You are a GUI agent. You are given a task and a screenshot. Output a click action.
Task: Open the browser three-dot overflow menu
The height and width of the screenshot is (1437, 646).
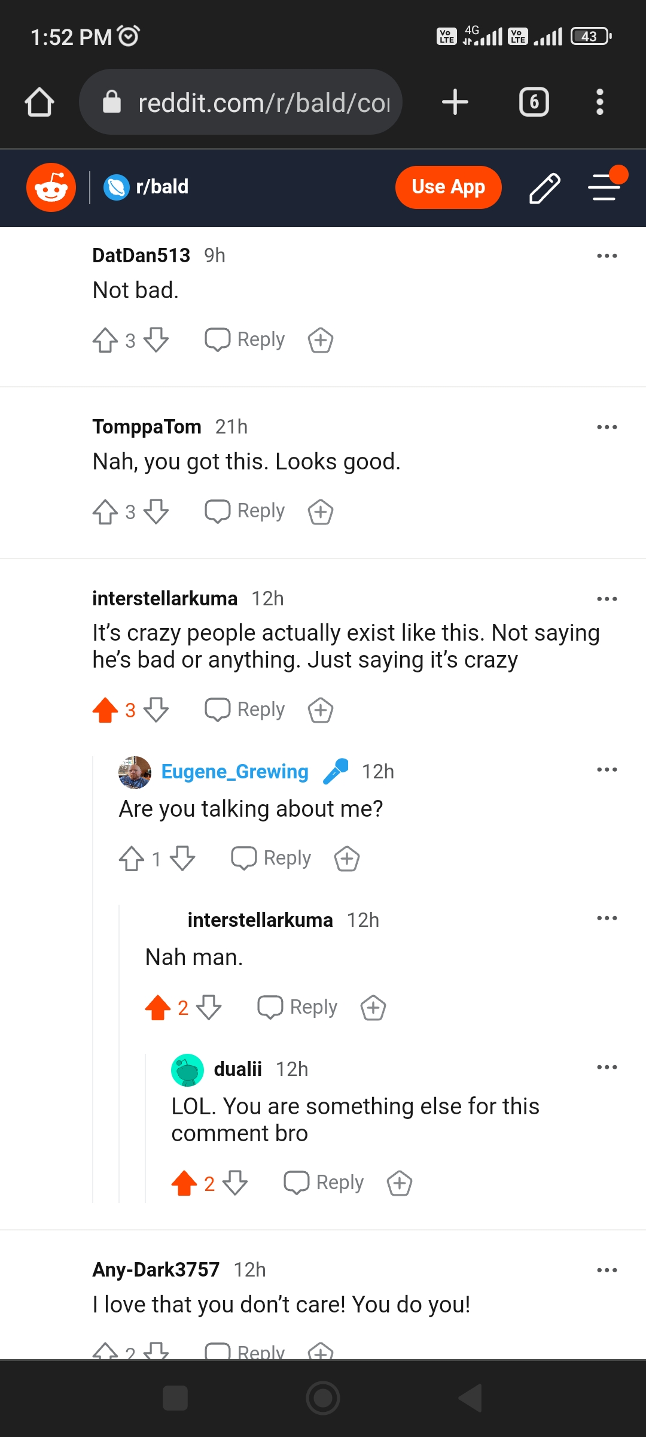click(x=600, y=102)
